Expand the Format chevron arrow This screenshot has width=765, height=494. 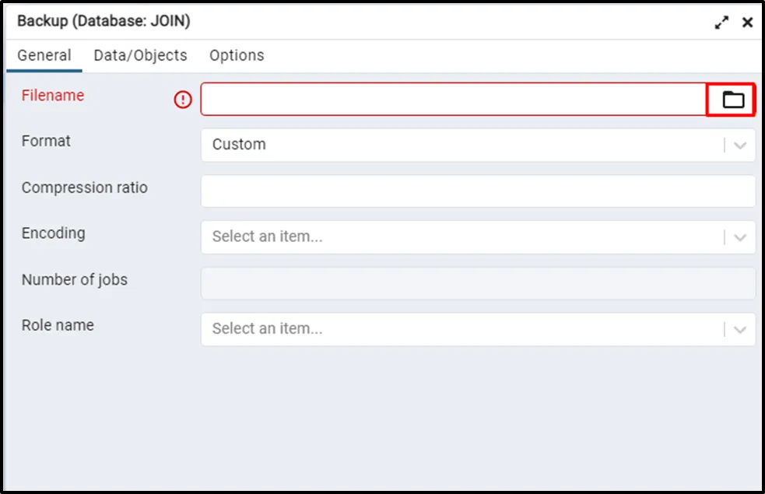tap(740, 145)
